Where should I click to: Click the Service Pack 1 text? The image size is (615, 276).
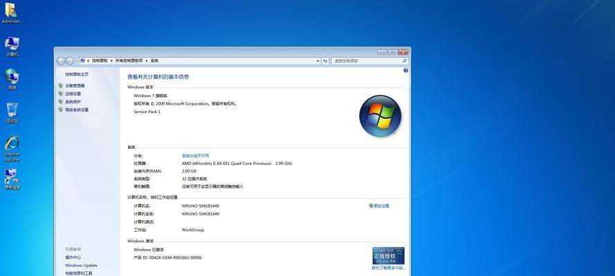coord(147,112)
